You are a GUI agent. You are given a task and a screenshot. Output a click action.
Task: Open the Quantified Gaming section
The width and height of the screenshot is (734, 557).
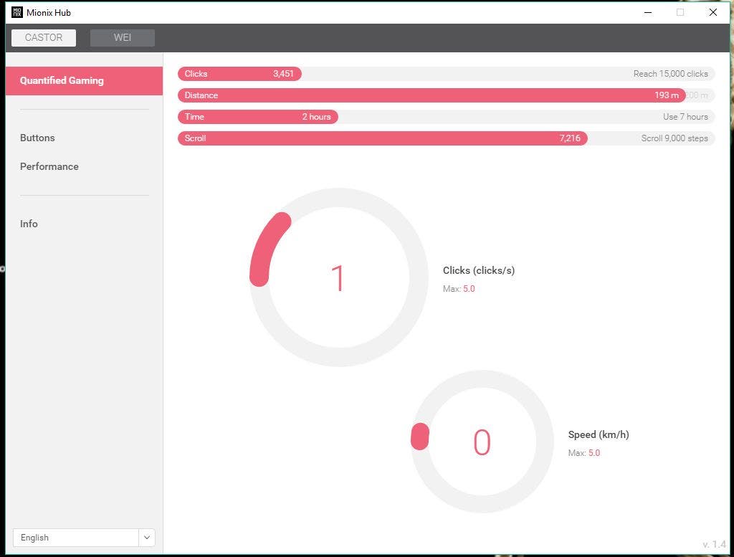84,81
